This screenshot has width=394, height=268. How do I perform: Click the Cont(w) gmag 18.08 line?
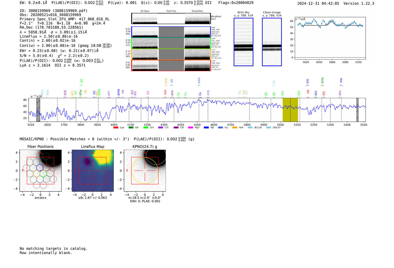pyautogui.click(x=66, y=45)
